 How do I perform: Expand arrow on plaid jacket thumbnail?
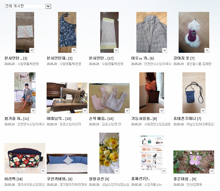(164, 50)
